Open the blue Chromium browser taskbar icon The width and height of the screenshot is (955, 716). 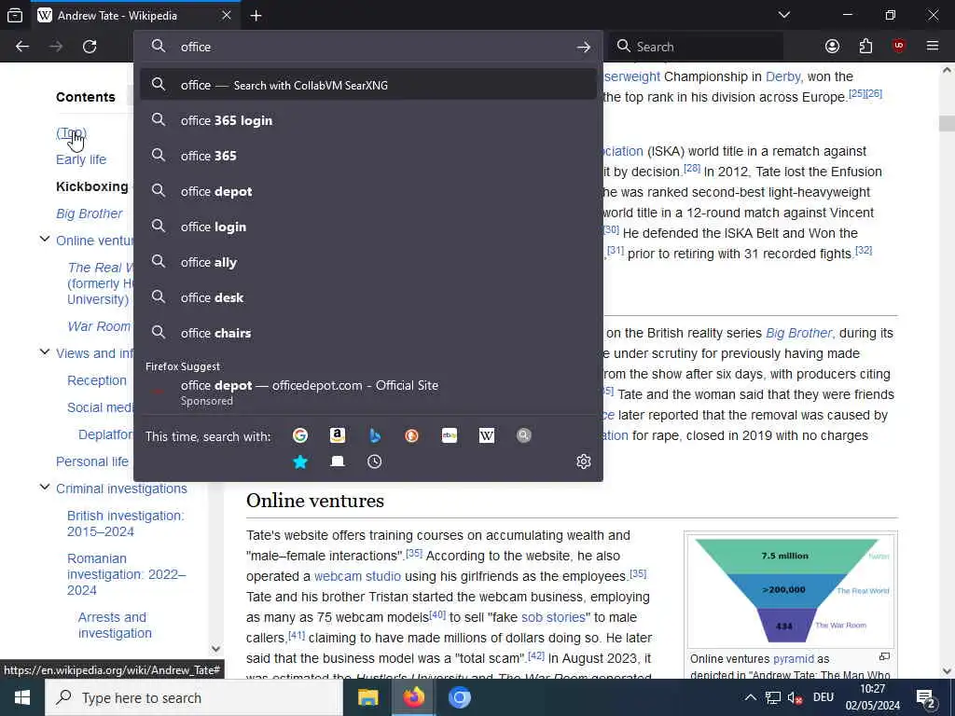459,697
